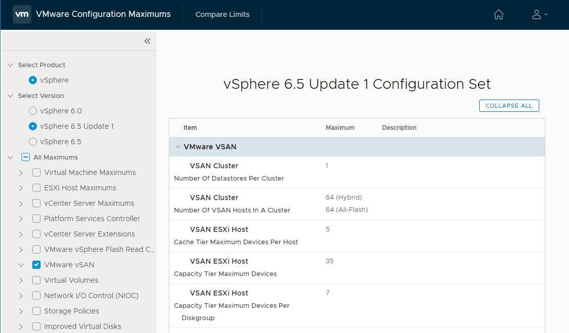Expand VMware vSphere Flash Read Cache node

coord(21,250)
